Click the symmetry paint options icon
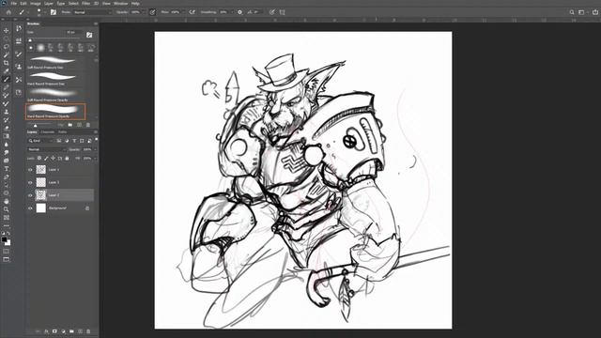Viewport: 601px width, 338px height. pos(283,12)
